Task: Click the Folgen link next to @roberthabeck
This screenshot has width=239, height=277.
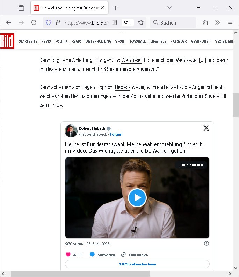Action: 116,134
